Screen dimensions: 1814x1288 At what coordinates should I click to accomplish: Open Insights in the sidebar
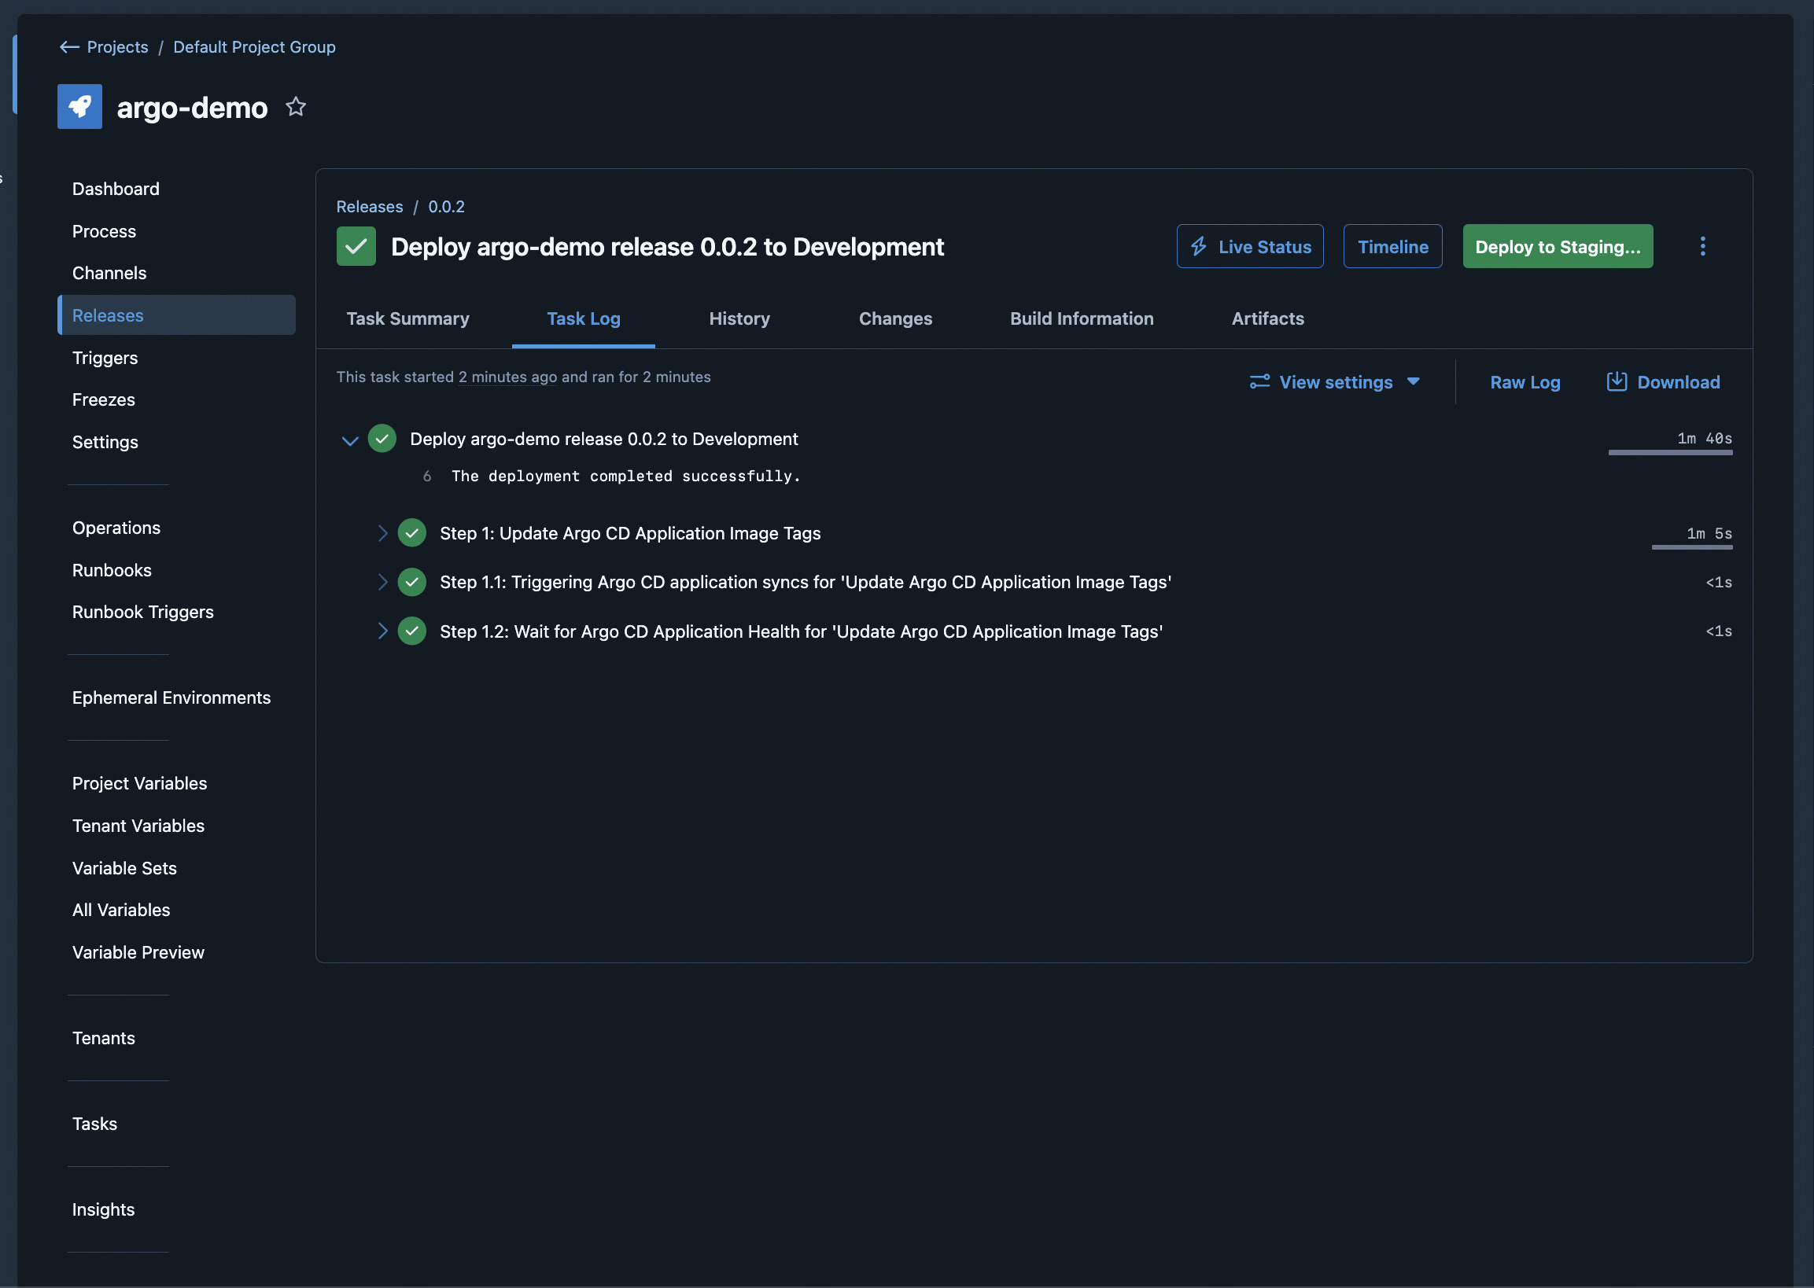pyautogui.click(x=103, y=1209)
